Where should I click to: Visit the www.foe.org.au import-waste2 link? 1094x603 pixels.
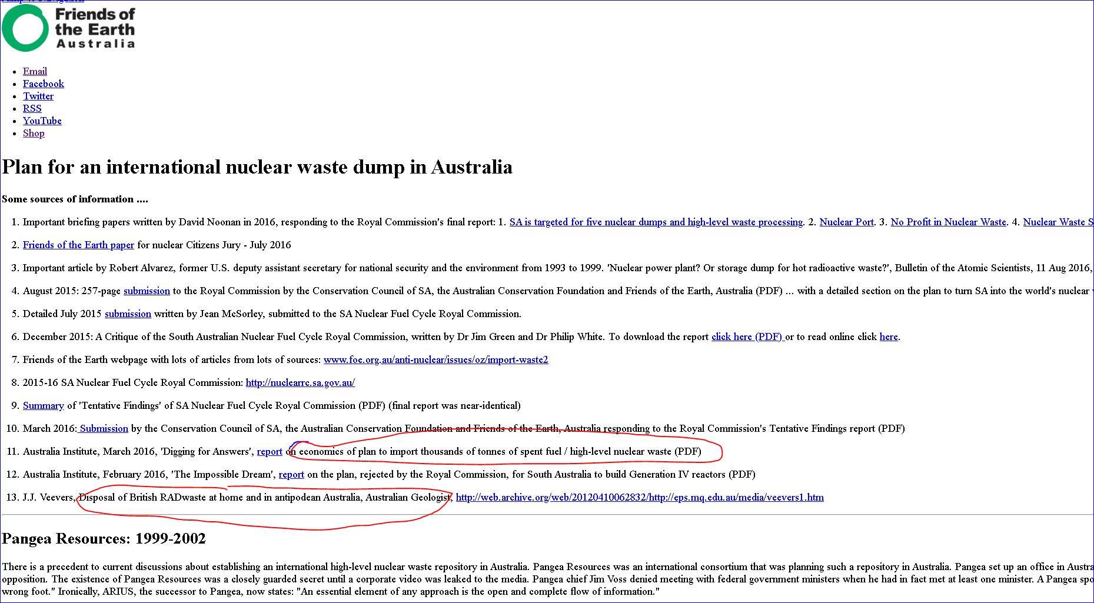pos(435,359)
